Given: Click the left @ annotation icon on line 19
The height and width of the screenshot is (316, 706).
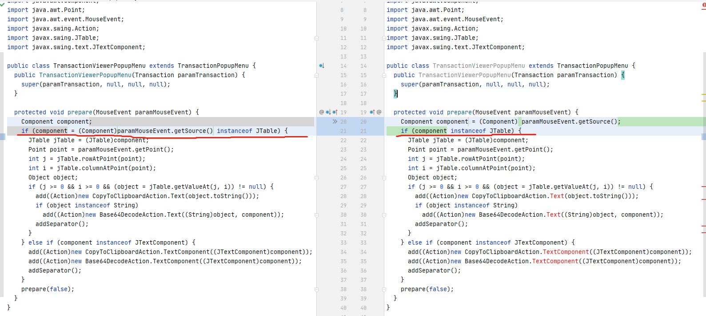Looking at the screenshot, I should pyautogui.click(x=322, y=112).
